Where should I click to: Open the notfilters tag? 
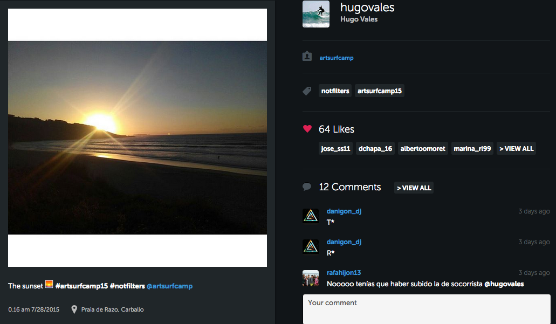[335, 91]
